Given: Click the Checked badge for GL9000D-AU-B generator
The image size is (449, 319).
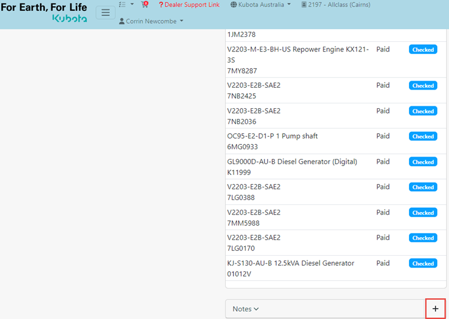Looking at the screenshot, I should tap(423, 162).
